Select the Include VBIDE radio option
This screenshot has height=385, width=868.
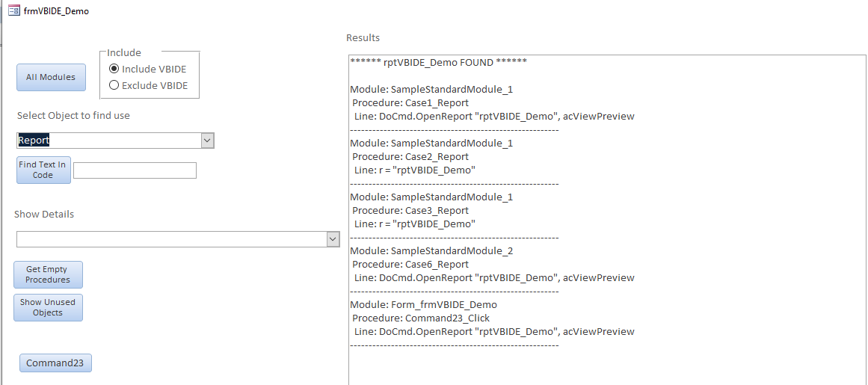tap(114, 69)
